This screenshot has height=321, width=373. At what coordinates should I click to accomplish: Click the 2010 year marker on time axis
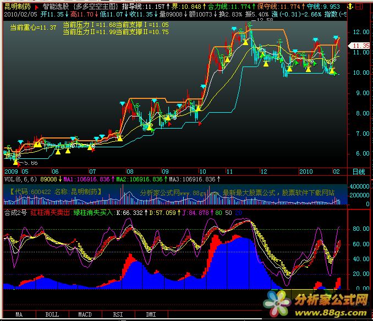pyautogui.click(x=307, y=171)
